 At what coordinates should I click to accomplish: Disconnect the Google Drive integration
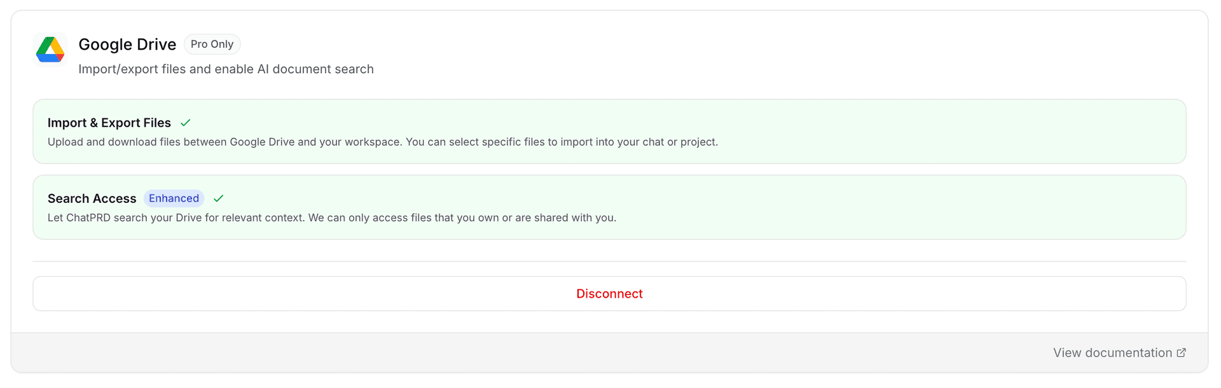pyautogui.click(x=609, y=294)
